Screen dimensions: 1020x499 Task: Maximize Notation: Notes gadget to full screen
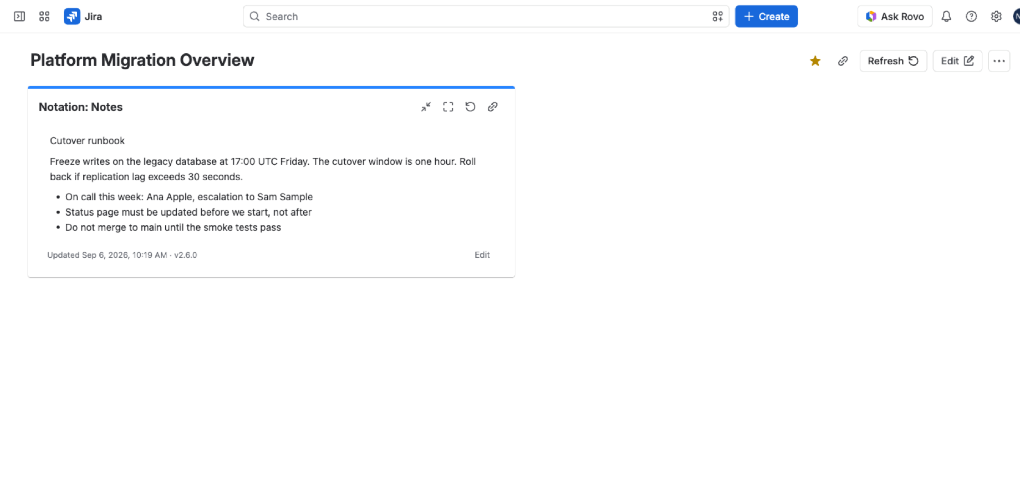(x=448, y=107)
